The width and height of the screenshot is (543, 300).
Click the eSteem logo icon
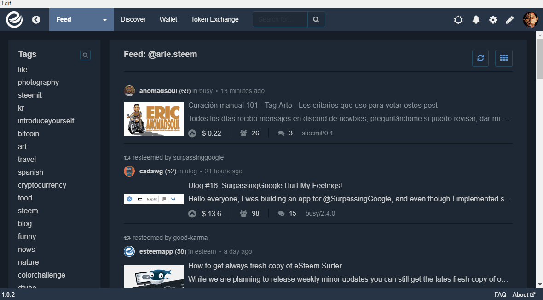(14, 19)
